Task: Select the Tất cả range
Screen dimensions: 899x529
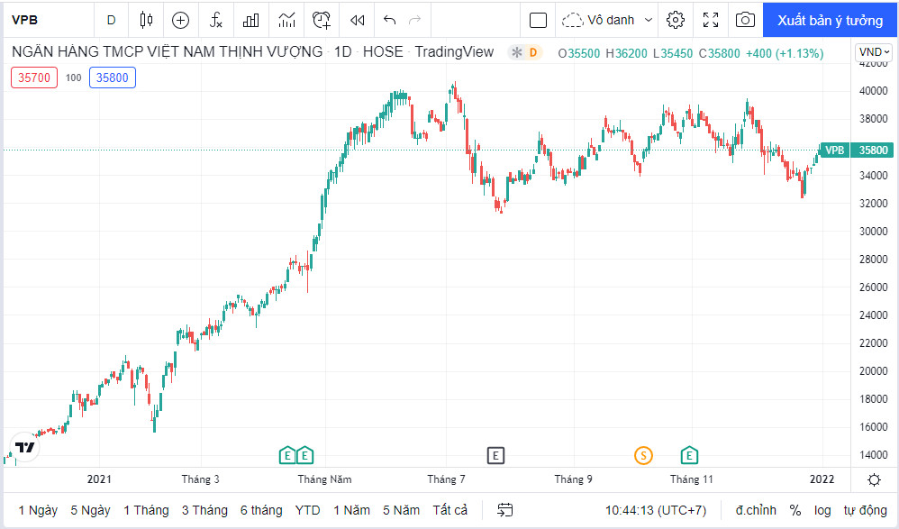Action: click(450, 510)
